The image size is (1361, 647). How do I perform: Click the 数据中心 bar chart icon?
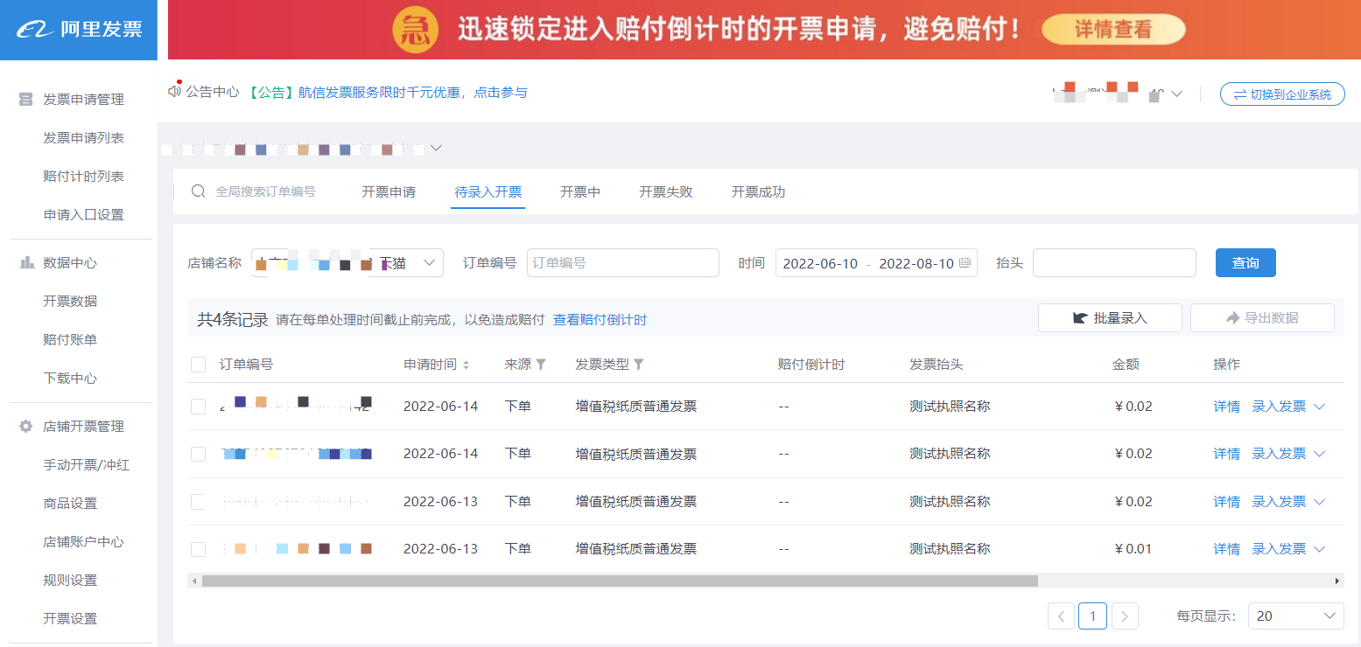[26, 262]
